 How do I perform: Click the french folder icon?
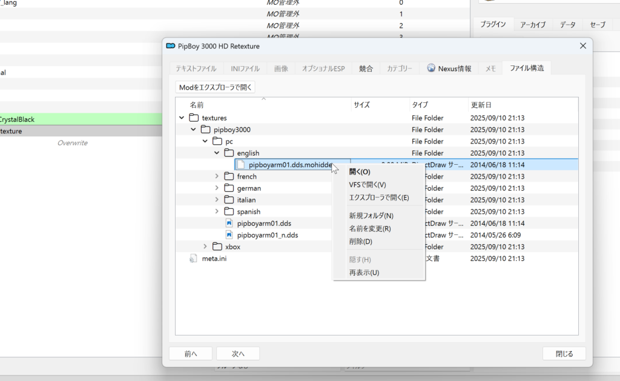(229, 176)
